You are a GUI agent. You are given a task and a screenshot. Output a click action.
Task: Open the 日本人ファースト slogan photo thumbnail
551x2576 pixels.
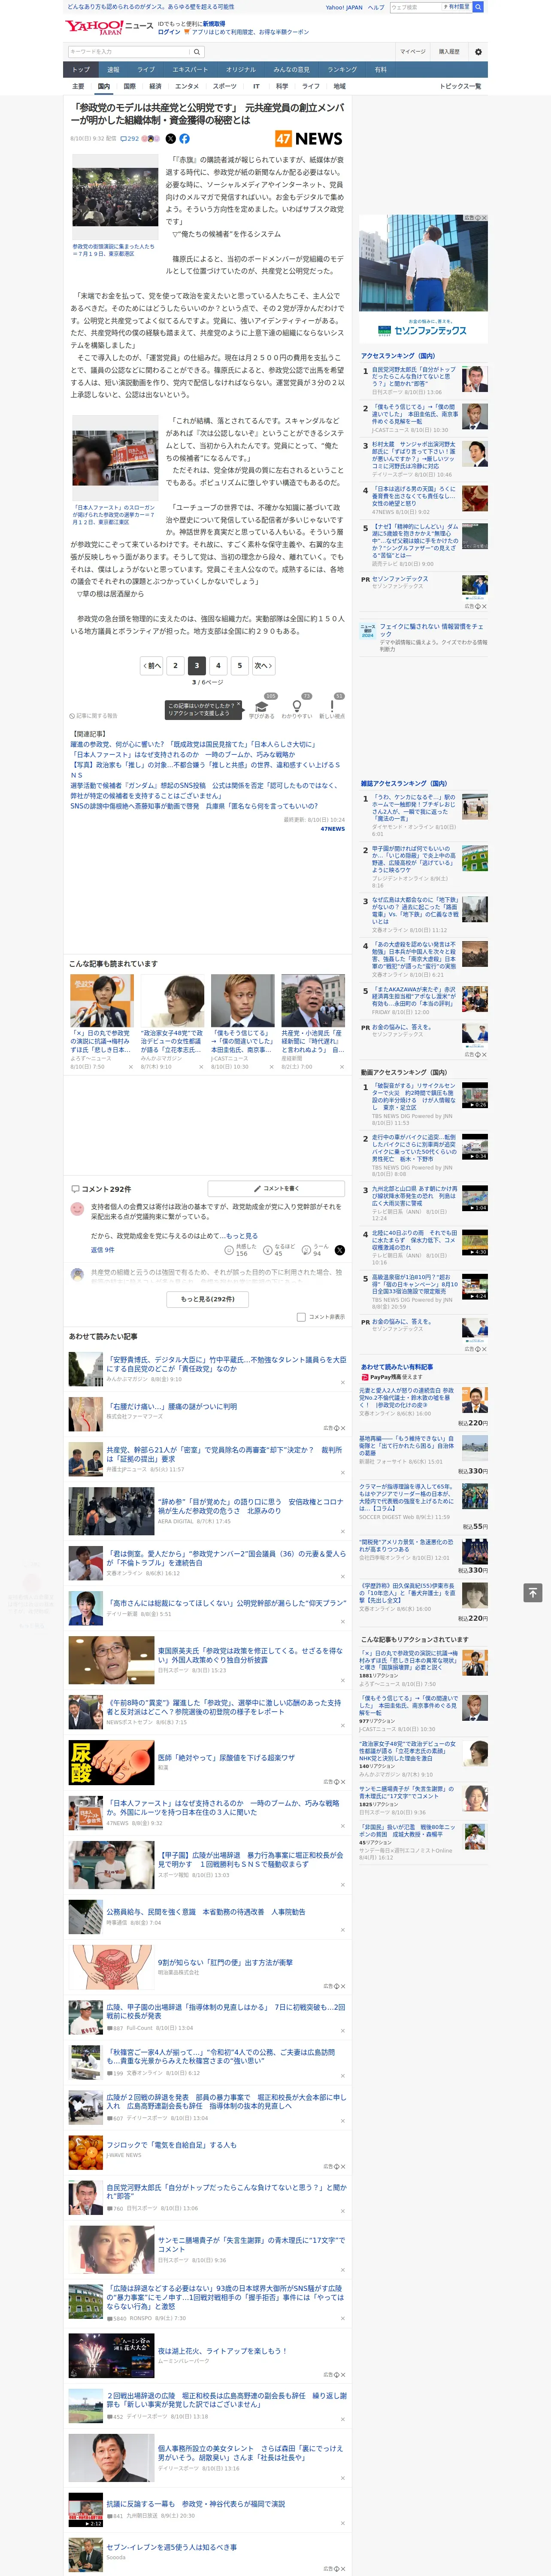[115, 458]
